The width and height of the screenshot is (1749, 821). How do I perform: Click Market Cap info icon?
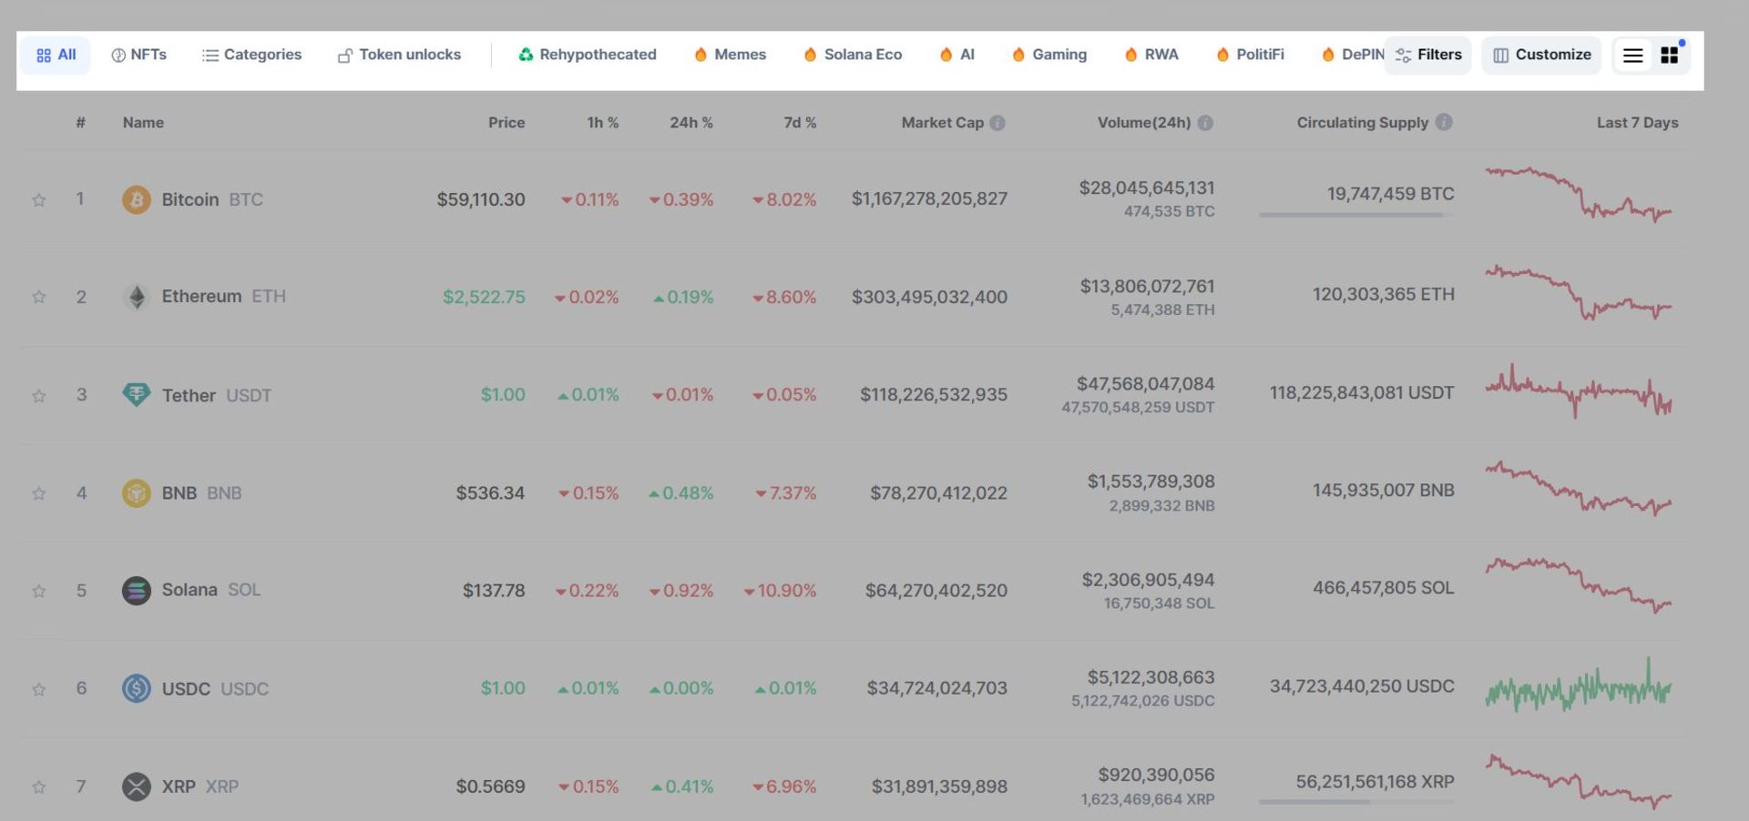(997, 123)
